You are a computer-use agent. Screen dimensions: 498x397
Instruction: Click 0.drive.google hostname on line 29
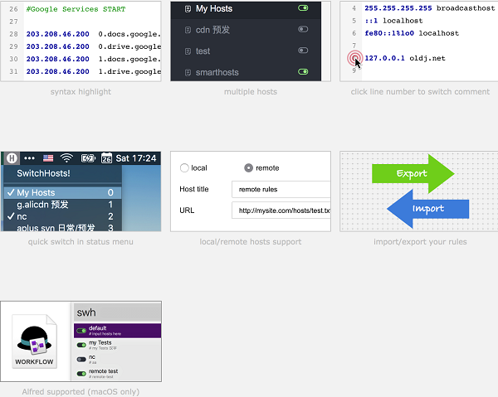click(x=129, y=46)
